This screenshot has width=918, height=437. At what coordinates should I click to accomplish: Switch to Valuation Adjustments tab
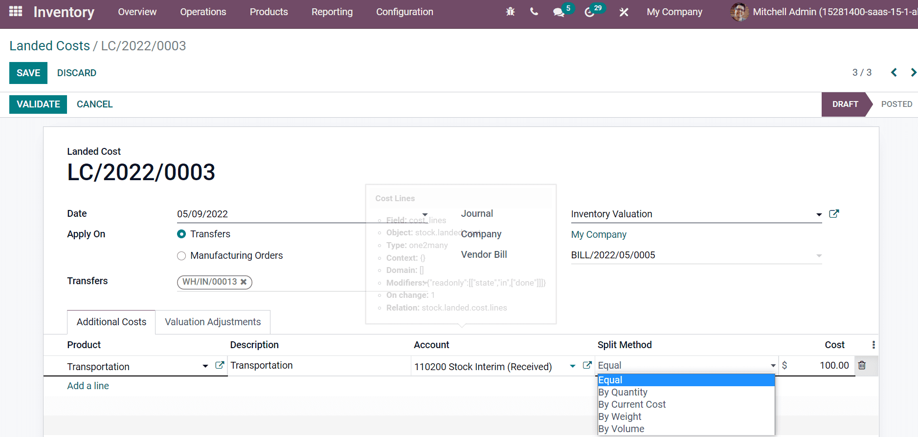[213, 322]
